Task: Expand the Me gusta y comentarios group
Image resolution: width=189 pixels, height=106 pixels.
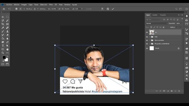Action: [150, 44]
